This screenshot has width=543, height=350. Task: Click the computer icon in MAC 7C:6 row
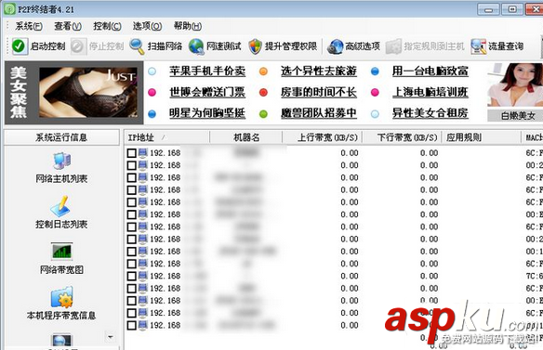coord(142,276)
